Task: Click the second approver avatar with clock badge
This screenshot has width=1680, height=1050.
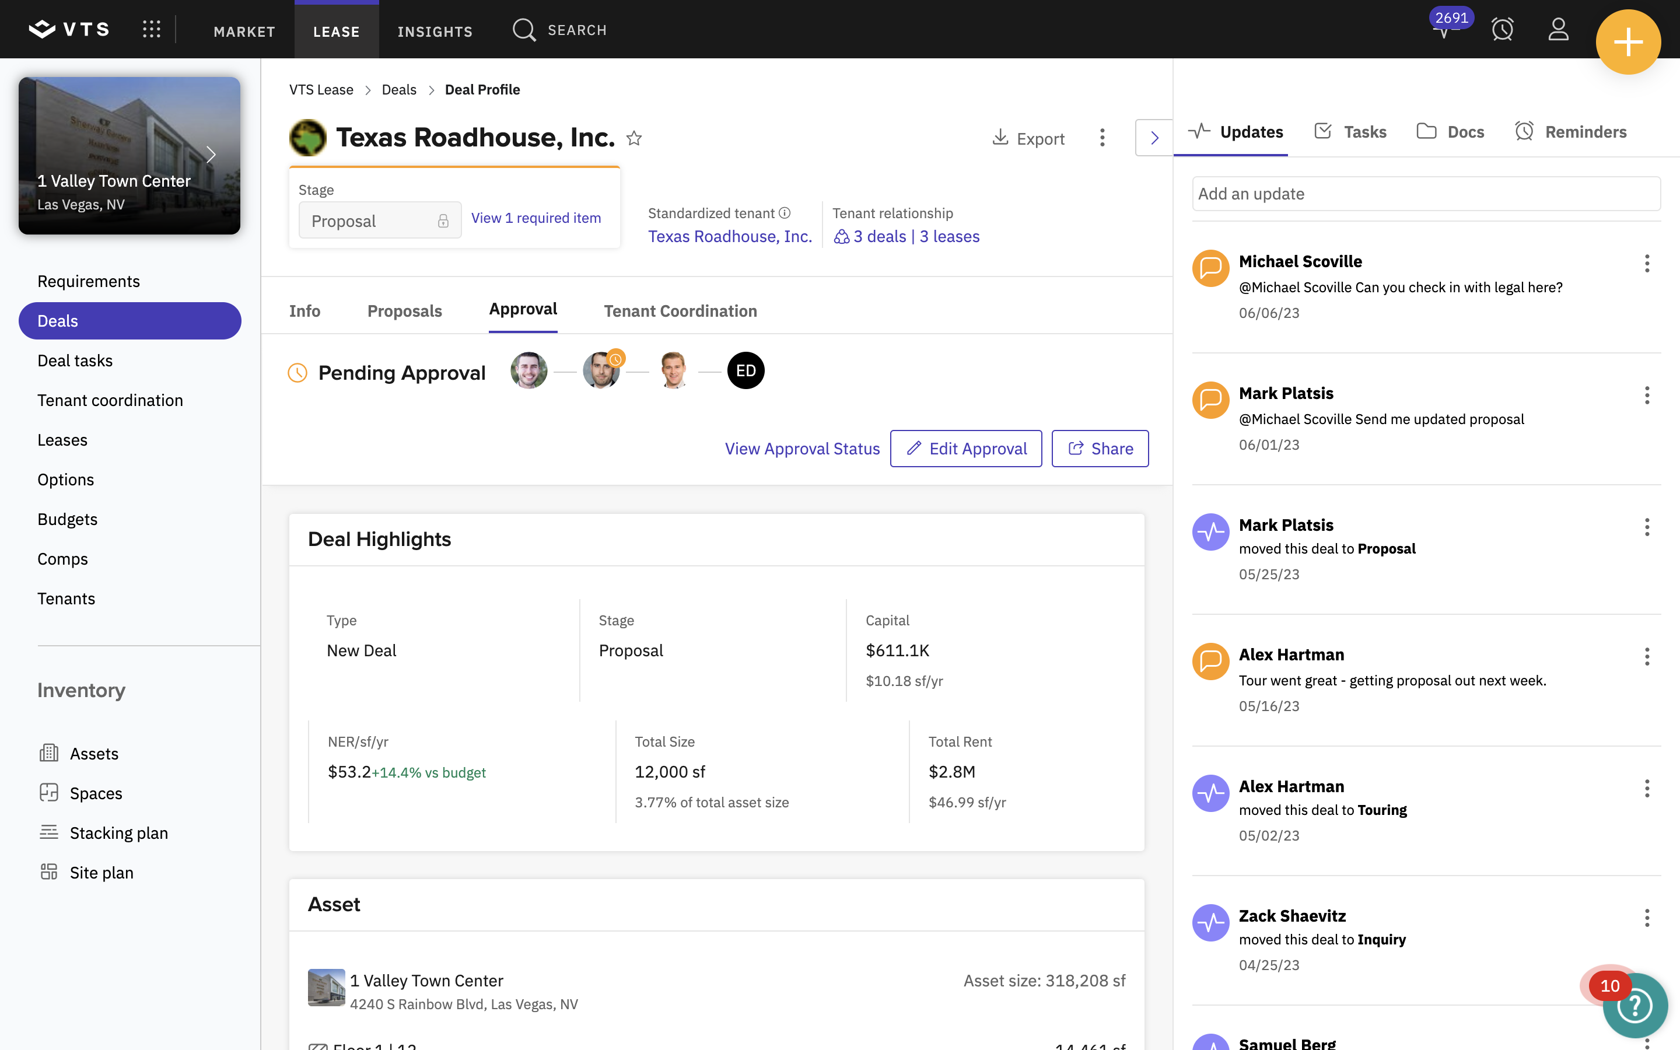Action: pyautogui.click(x=601, y=371)
